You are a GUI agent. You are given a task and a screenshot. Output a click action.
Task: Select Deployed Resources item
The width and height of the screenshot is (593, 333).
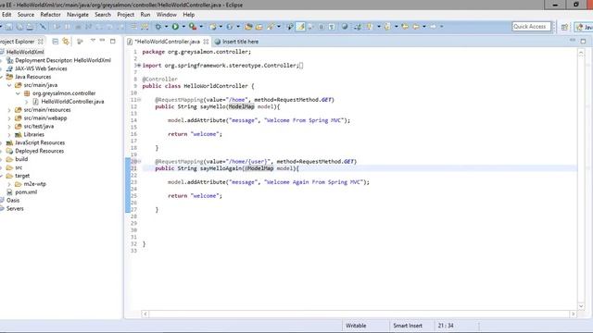39,151
